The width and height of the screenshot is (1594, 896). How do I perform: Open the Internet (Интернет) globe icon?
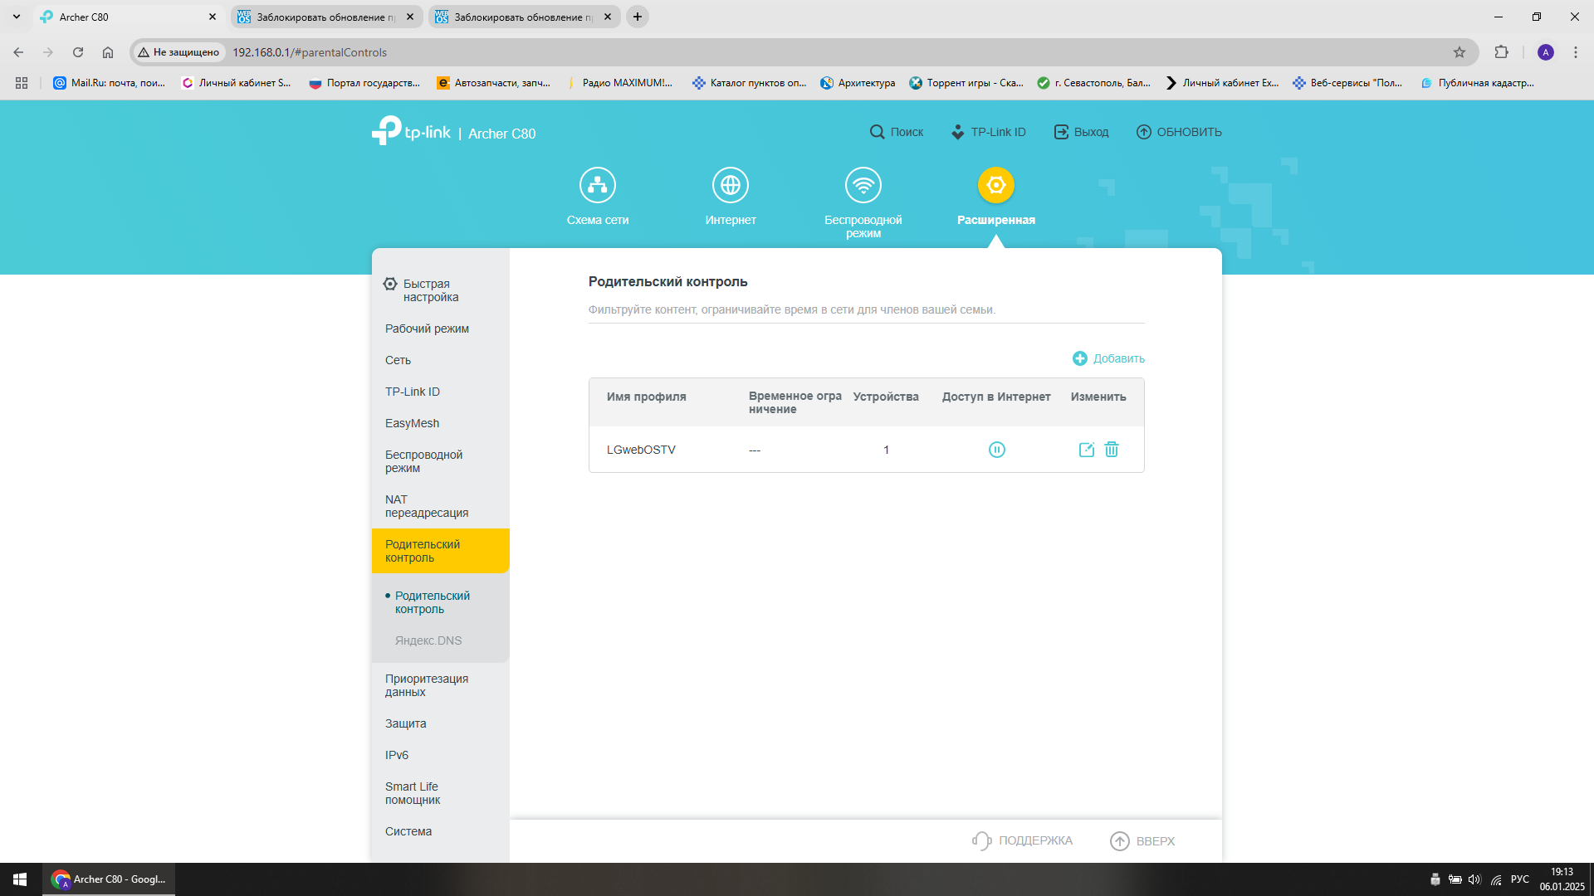click(730, 185)
